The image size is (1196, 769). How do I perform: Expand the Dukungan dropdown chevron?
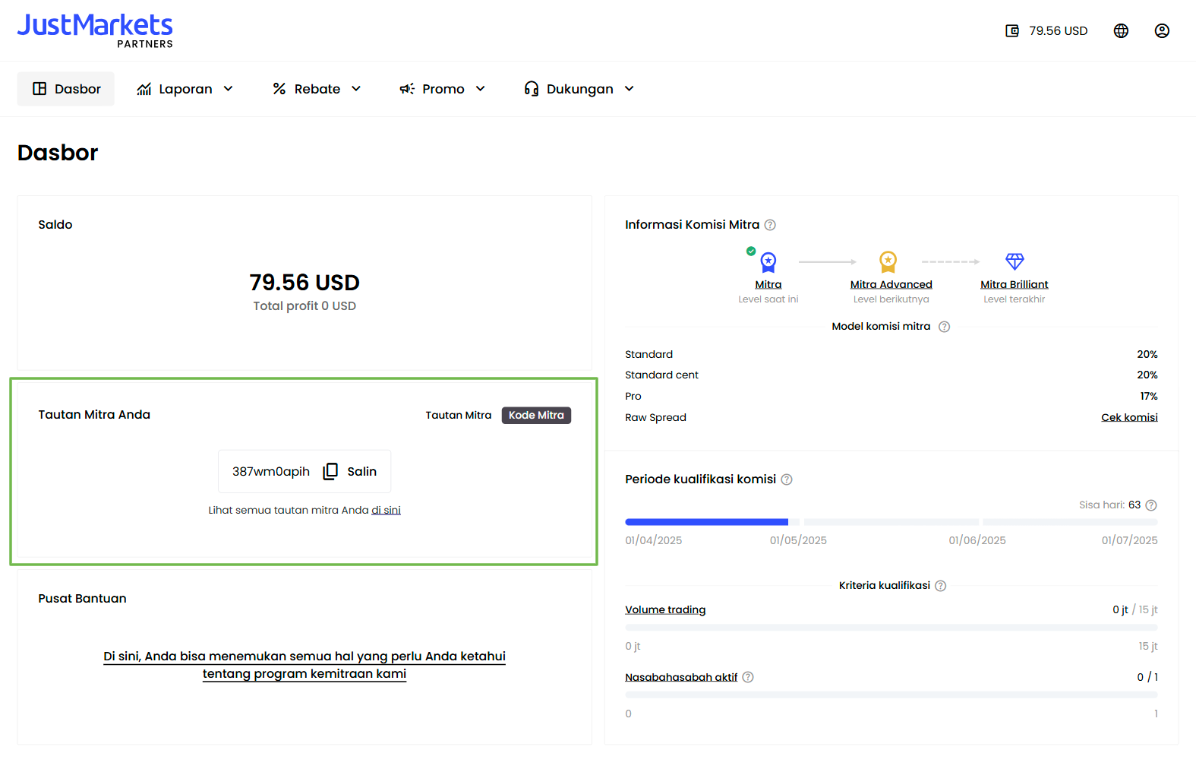[x=629, y=89]
